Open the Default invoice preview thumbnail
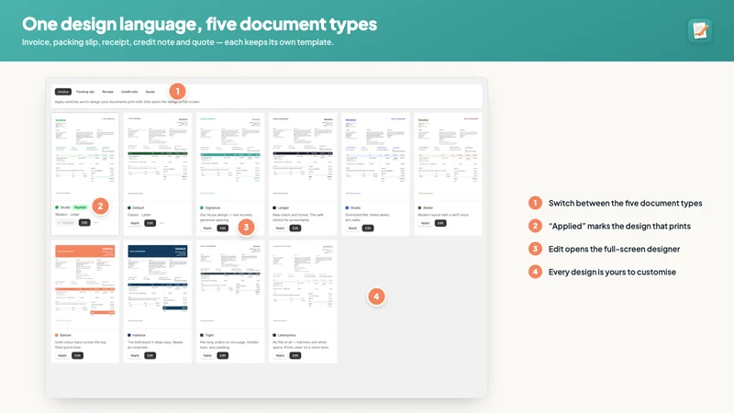The height and width of the screenshot is (413, 734). (158, 157)
